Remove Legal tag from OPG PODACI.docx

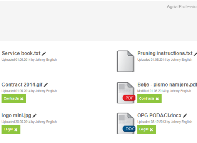151,130
